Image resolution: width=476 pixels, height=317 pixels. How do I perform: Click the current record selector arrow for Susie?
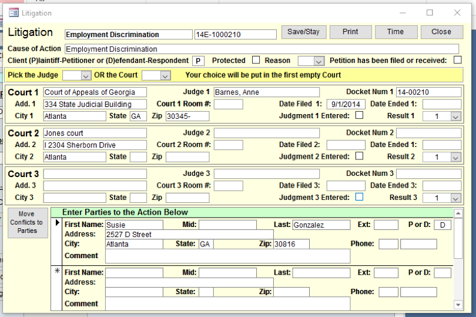click(57, 223)
